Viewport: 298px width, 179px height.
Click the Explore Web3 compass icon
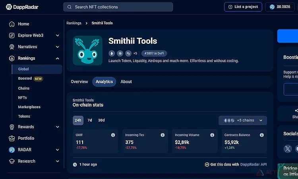[x=12, y=35]
